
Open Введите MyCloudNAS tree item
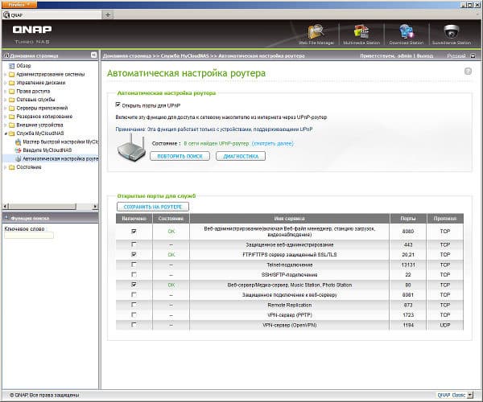click(x=47, y=150)
